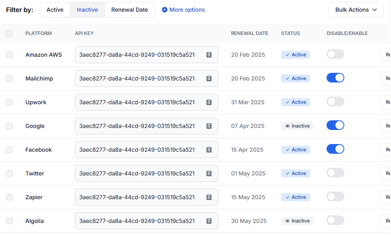
Task: Click the Inactive status badge for Algolia
Action: pos(297,221)
